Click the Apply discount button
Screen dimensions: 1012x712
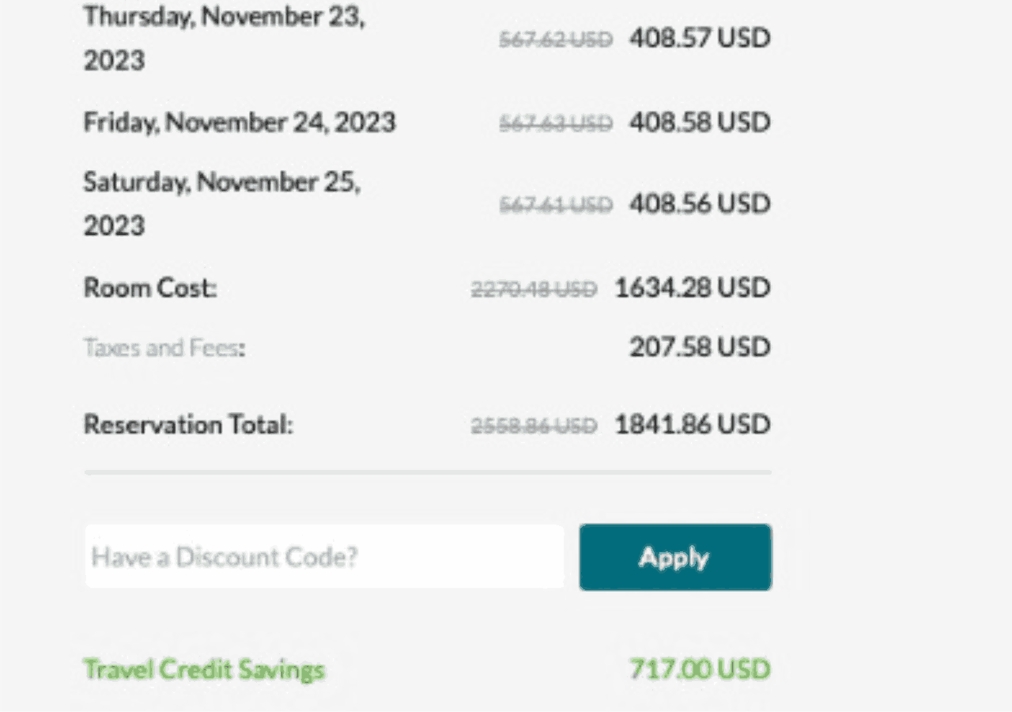(674, 557)
